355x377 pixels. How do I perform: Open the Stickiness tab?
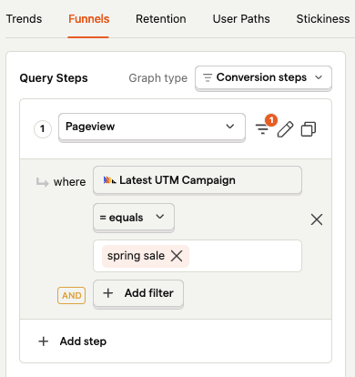click(323, 19)
